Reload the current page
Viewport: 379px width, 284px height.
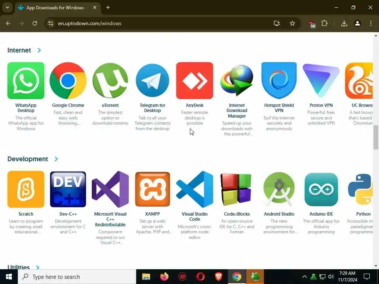35,23
